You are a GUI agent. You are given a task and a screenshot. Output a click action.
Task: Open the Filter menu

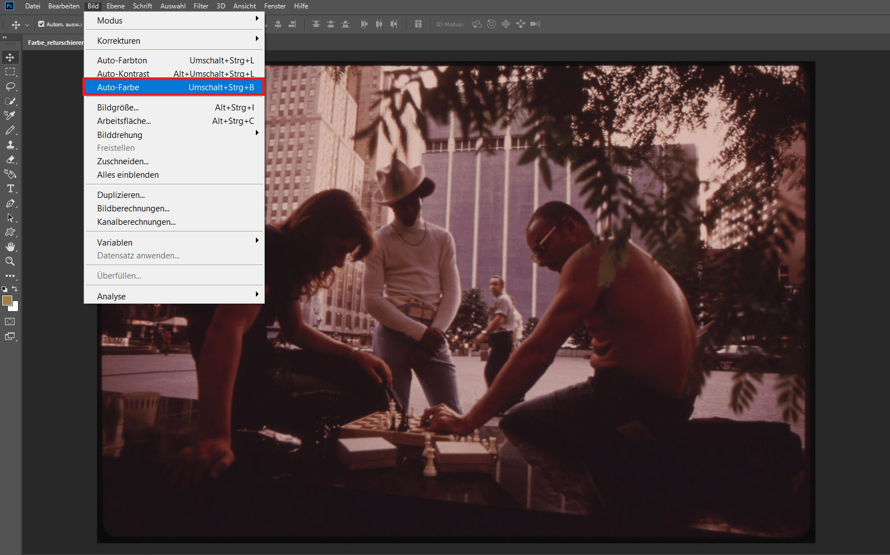201,6
